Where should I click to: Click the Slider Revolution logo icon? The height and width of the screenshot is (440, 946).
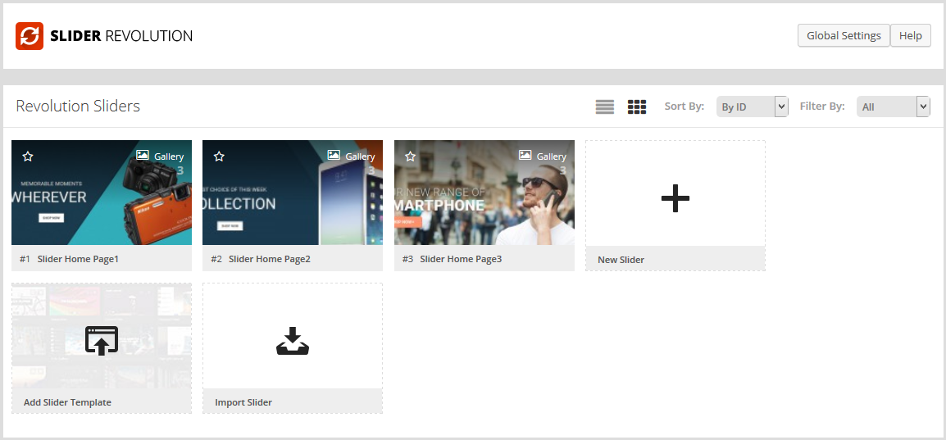click(x=29, y=36)
